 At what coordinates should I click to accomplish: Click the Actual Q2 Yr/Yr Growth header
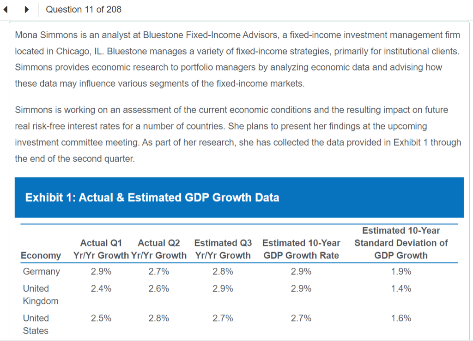(x=159, y=249)
